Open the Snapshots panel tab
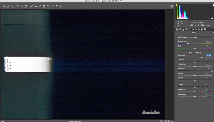The width and height of the screenshot is (214, 122). point(205,29)
